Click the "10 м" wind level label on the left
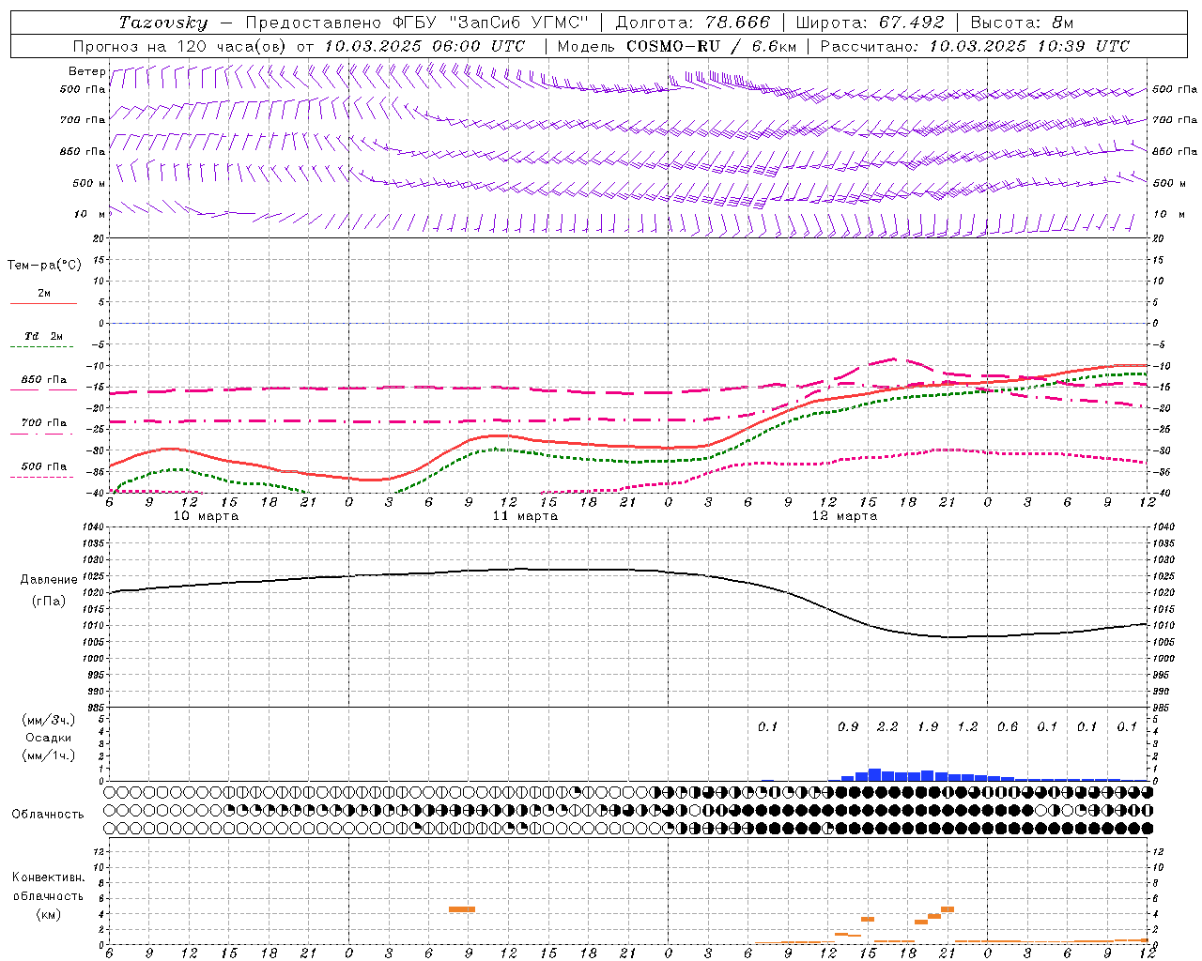 click(90, 214)
